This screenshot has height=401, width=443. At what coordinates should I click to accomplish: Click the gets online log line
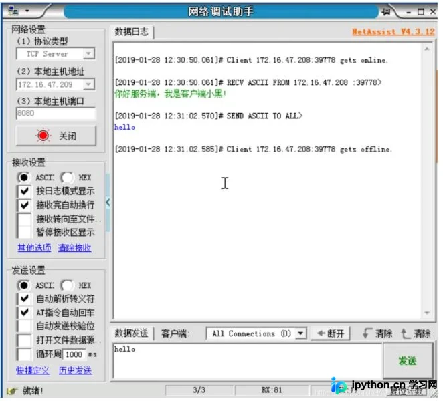252,60
